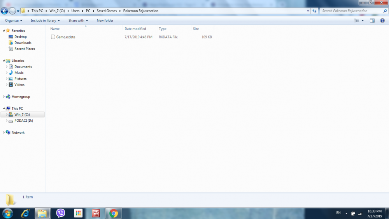
Task: Show the preview pane
Action: click(372, 21)
